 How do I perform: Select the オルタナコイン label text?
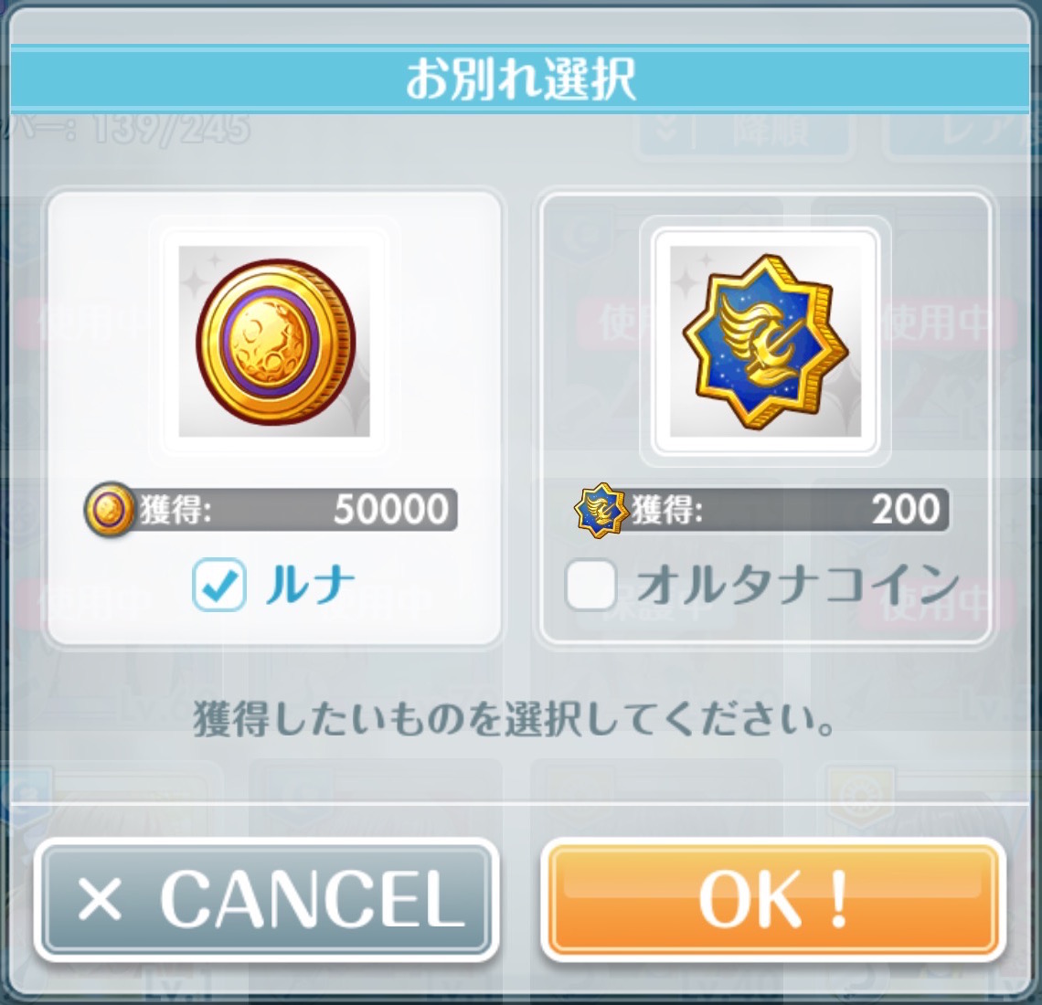tap(798, 585)
